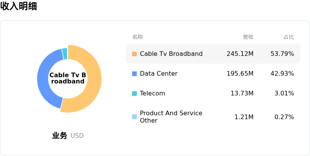
Task: Sort by the 营收 column header
Action: click(x=248, y=37)
